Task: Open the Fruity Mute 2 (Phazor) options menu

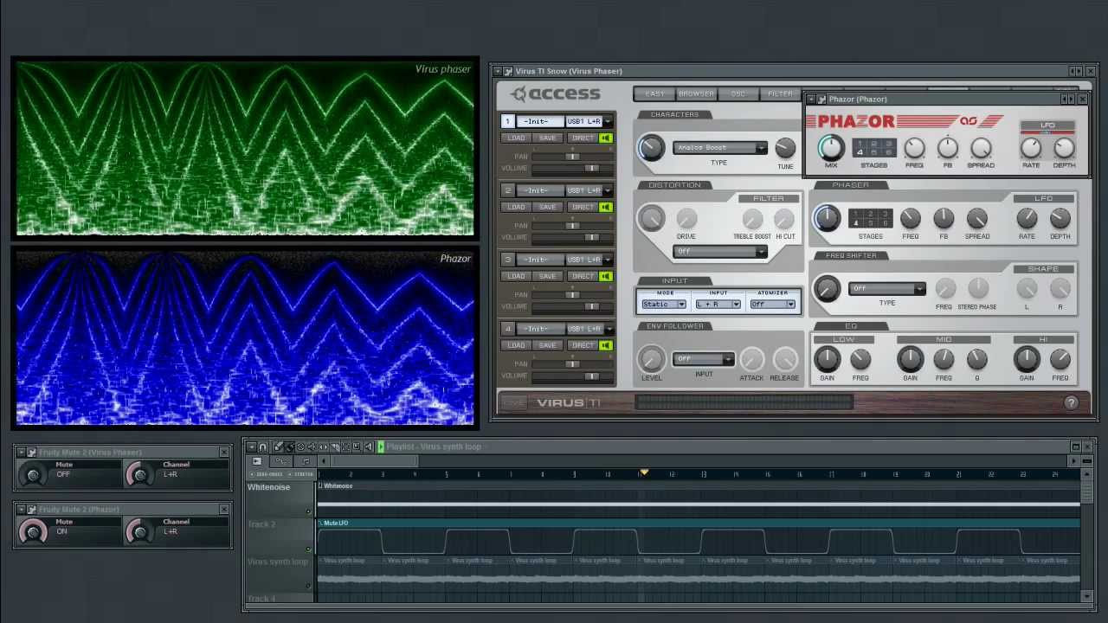Action: coord(21,510)
